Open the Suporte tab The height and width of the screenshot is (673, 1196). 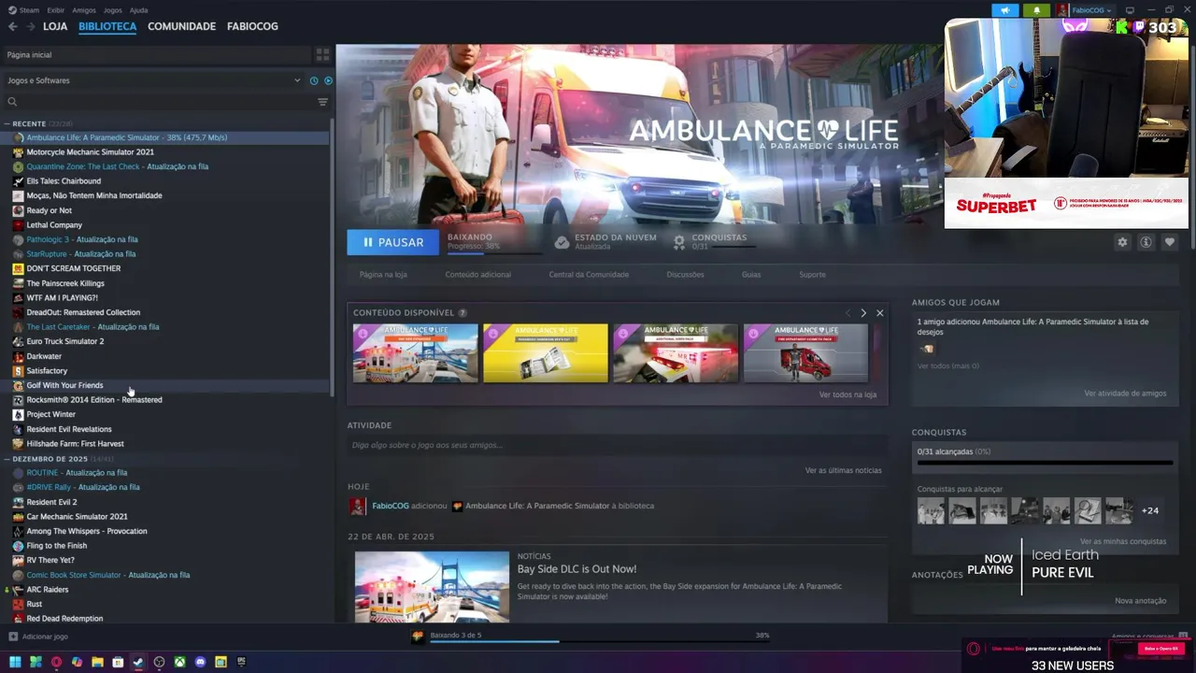(812, 275)
